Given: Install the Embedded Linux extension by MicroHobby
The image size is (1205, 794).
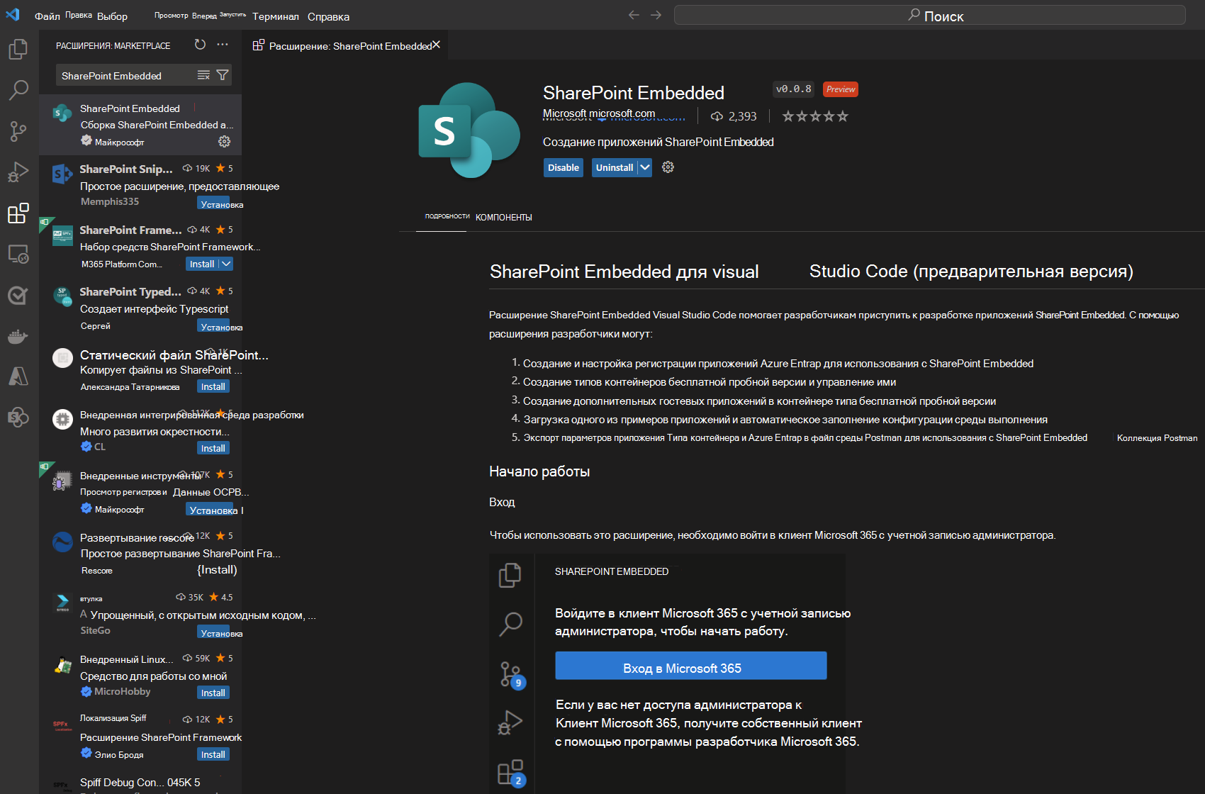Looking at the screenshot, I should (213, 693).
